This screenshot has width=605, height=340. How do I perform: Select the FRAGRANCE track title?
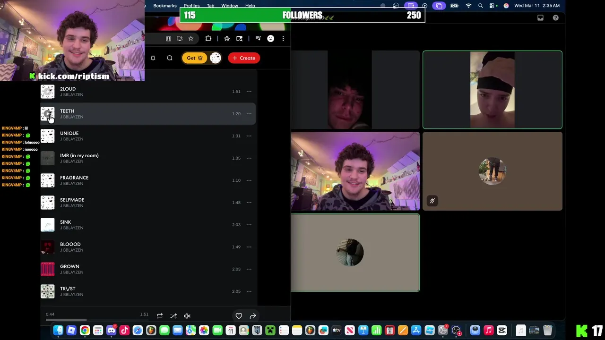tap(74, 178)
